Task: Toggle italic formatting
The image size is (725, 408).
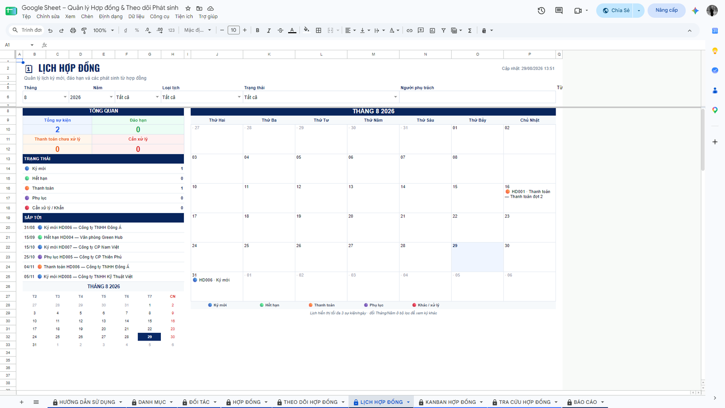Action: (x=269, y=30)
